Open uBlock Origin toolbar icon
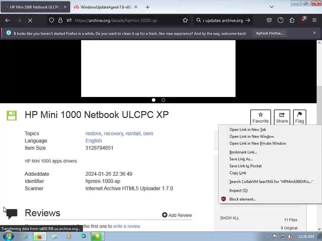The image size is (322, 241). (x=303, y=20)
